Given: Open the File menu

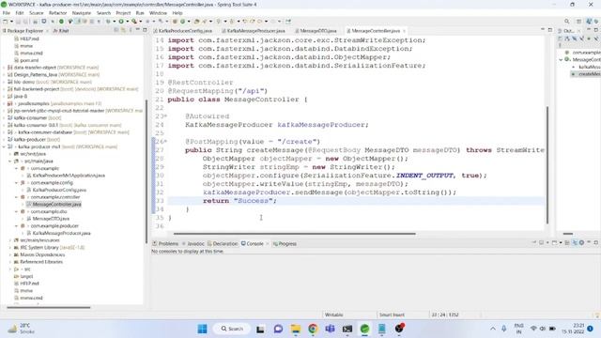Looking at the screenshot, I should 7,13.
